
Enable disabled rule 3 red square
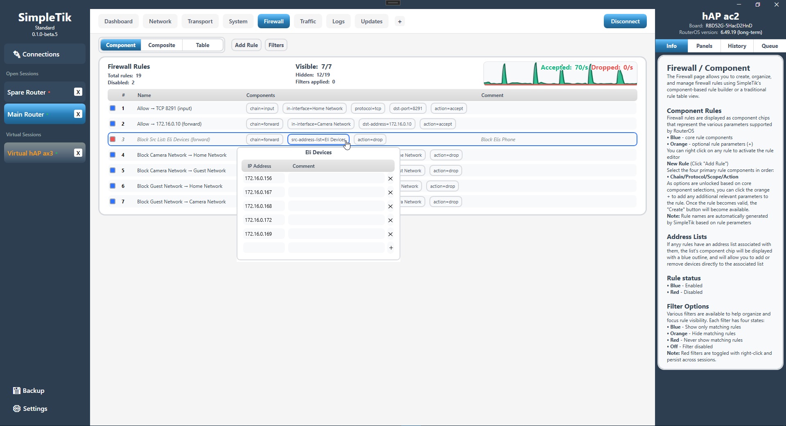(x=113, y=139)
